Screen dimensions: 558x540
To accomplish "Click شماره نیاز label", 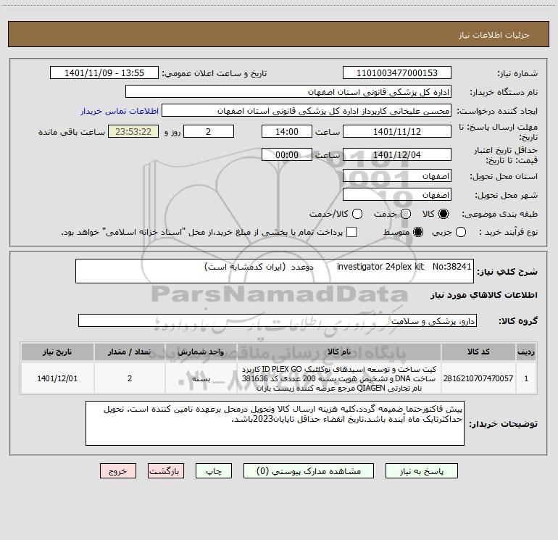I will click(517, 73).
